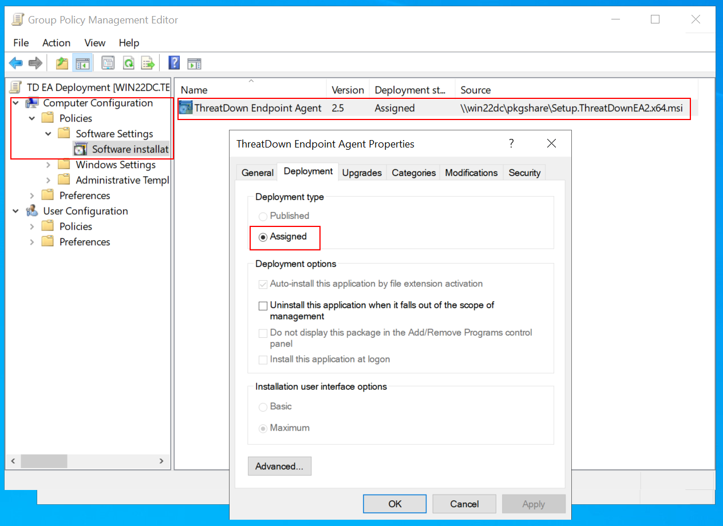
Task: Click the question-mark help button in Properties dialog
Action: pyautogui.click(x=511, y=144)
